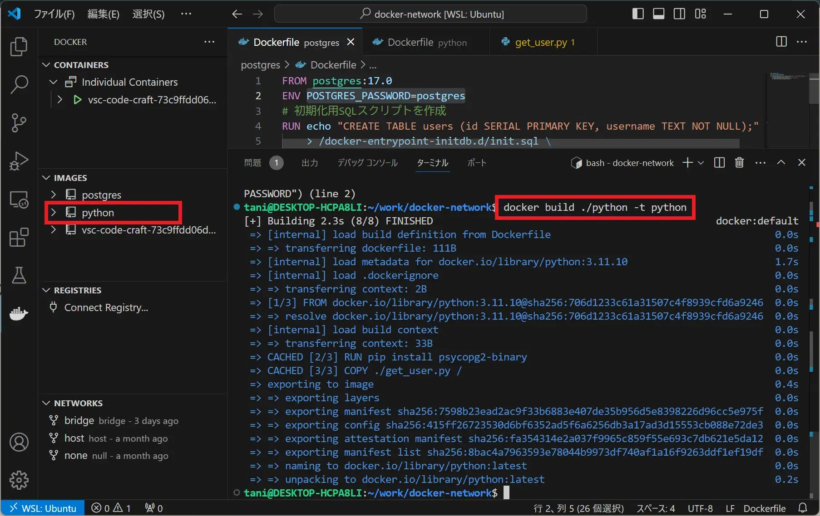Open the Extensions view
This screenshot has height=516, width=820.
(19, 237)
